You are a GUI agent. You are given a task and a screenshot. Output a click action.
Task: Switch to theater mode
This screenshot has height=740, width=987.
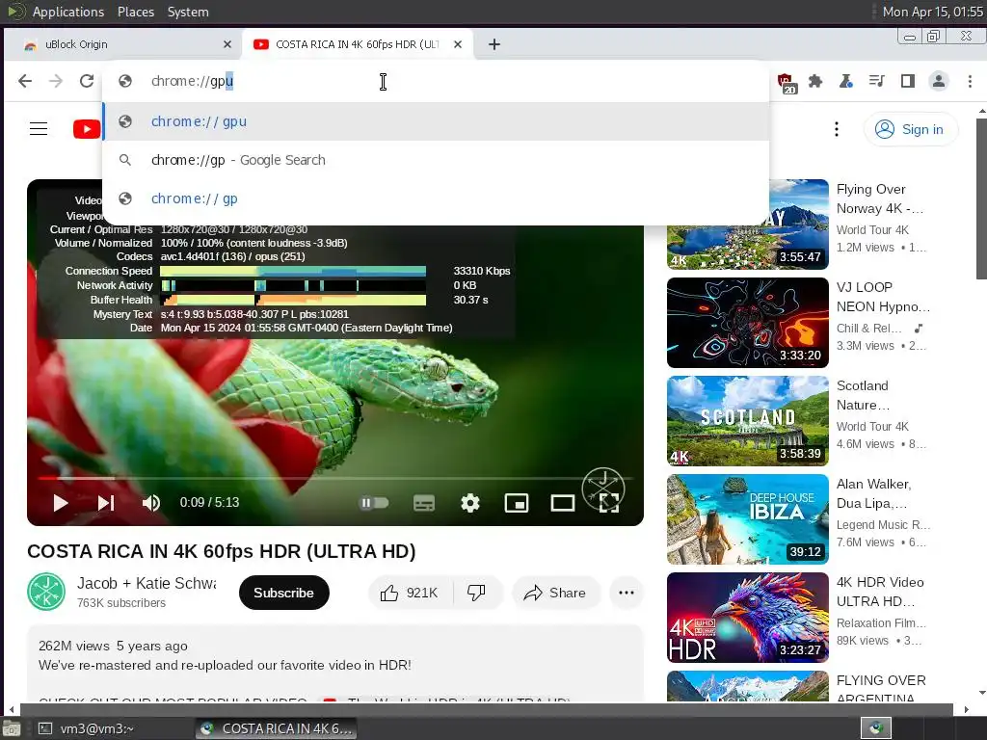click(563, 503)
